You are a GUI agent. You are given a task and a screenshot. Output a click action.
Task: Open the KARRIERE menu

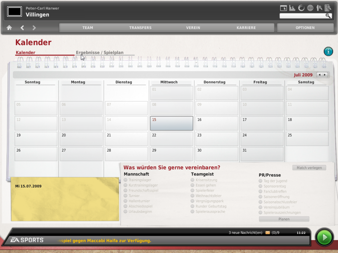(246, 28)
